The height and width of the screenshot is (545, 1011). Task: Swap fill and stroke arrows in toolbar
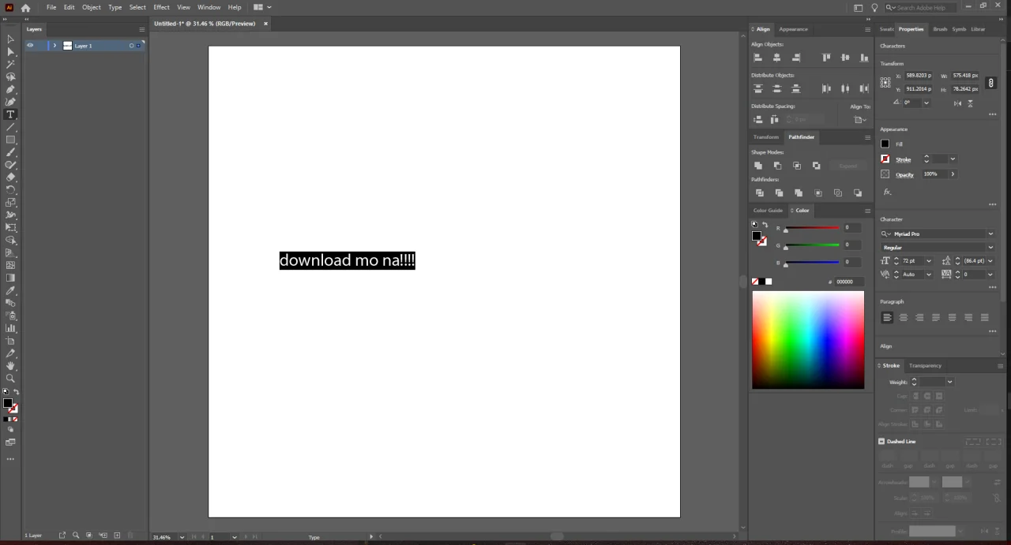[16, 392]
